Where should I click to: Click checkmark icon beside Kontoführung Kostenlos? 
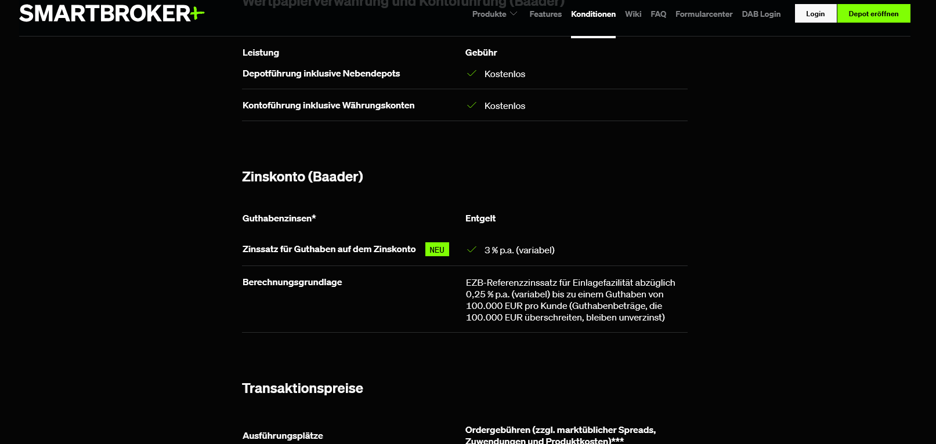(472, 105)
